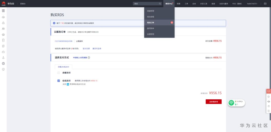Click the 云数据库 product label
This screenshot has width=271, height=132.
click(79, 41)
